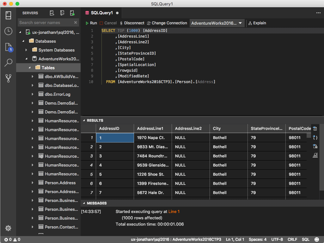This screenshot has height=243, width=324.
Task: Click the New Server Group icon
Action: coord(62,13)
